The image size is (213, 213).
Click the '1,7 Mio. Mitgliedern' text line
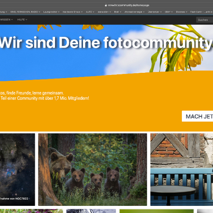pyautogui.click(x=44, y=98)
